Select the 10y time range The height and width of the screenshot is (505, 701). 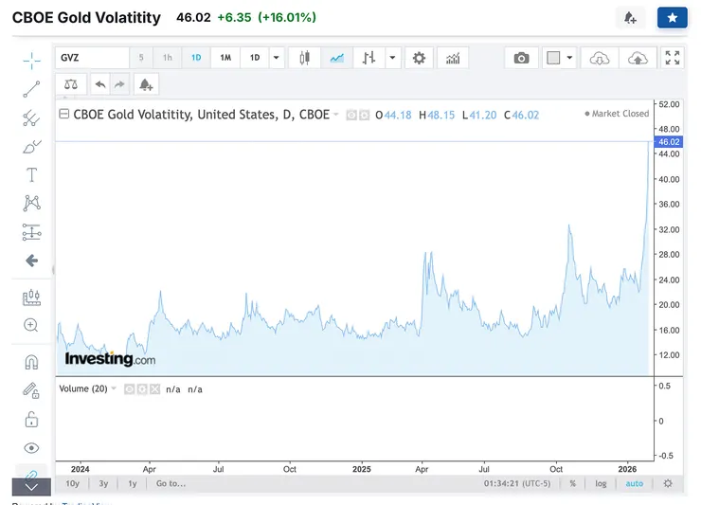coord(72,483)
